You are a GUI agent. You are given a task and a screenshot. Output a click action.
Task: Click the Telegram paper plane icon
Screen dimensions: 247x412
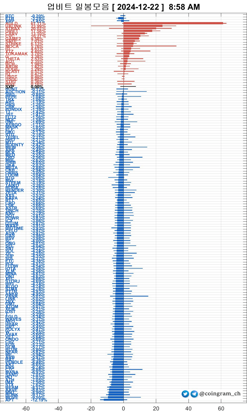pos(194,394)
